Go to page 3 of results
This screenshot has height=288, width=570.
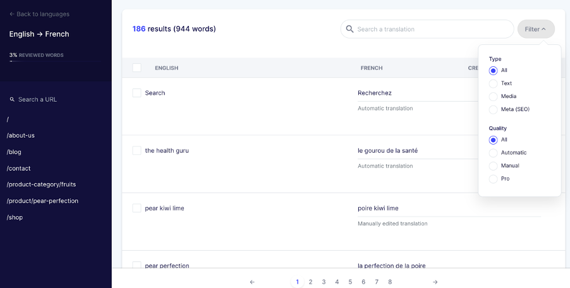coord(324,282)
